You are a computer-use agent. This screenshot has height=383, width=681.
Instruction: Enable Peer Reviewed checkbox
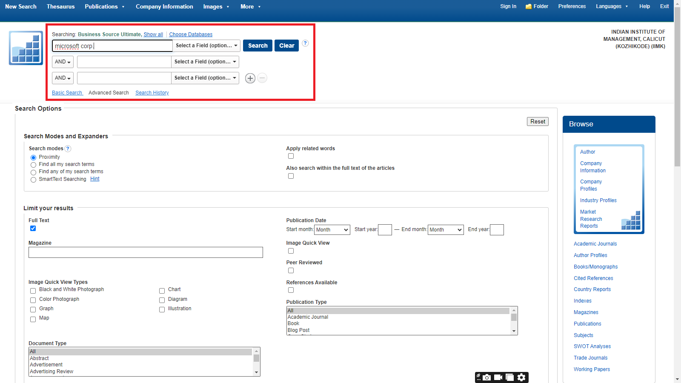291,271
